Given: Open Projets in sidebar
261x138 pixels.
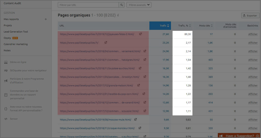Looking at the screenshot, I should pyautogui.click(x=8, y=26).
